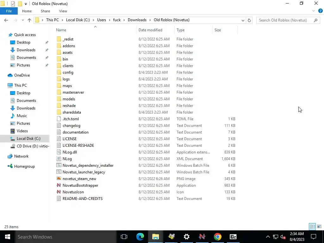The image size is (324, 243).
Task: Select the NLog.dll file icon
Action: pos(59,152)
